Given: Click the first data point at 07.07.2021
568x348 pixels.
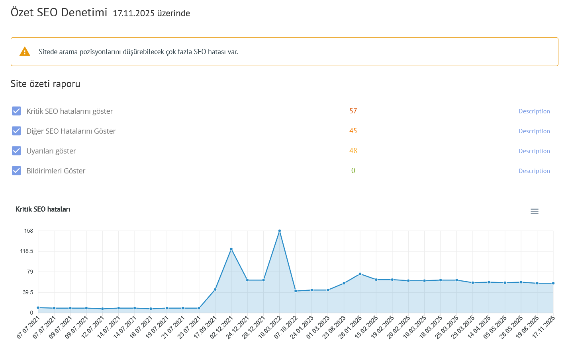Looking at the screenshot, I should [38, 307].
